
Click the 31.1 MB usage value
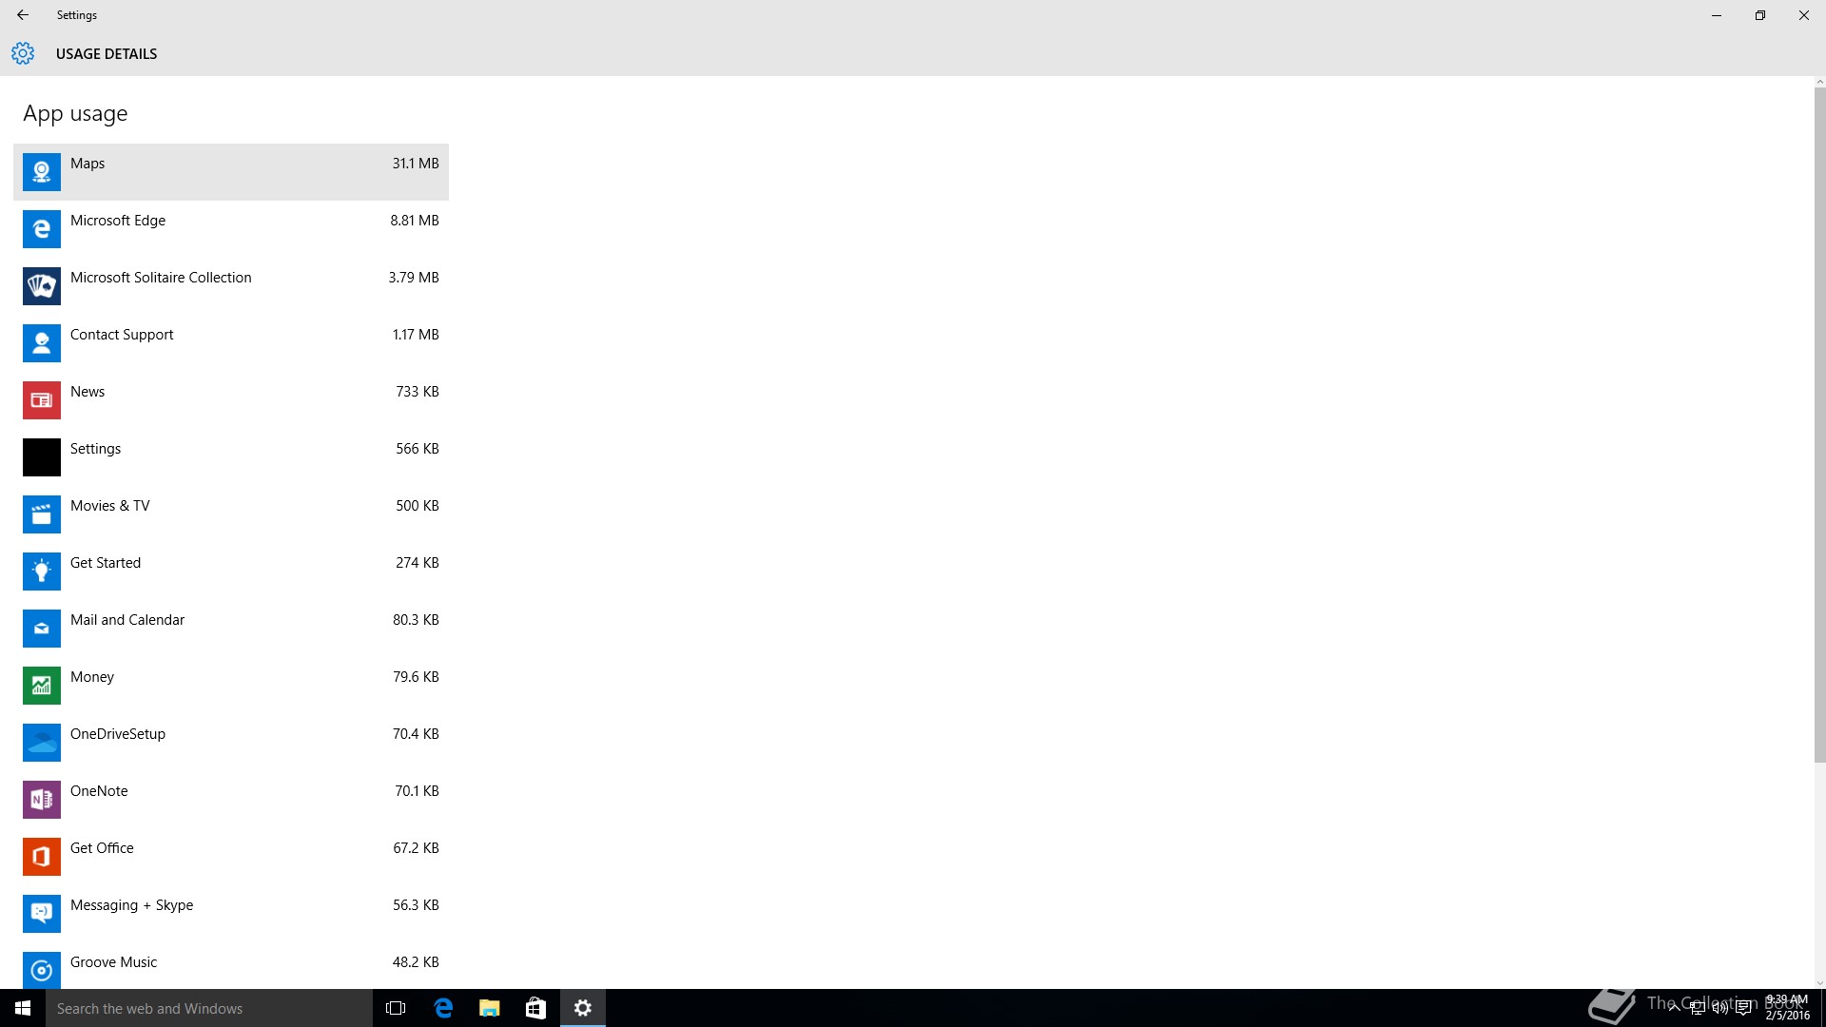click(x=416, y=164)
